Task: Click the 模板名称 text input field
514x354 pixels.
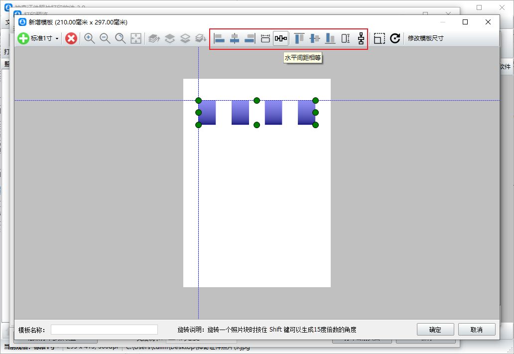Action: tap(104, 330)
